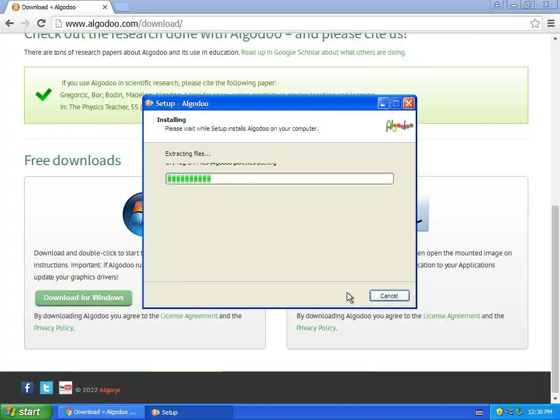This screenshot has width=560, height=420.
Task: Open a new browser tab
Action: tap(122, 7)
